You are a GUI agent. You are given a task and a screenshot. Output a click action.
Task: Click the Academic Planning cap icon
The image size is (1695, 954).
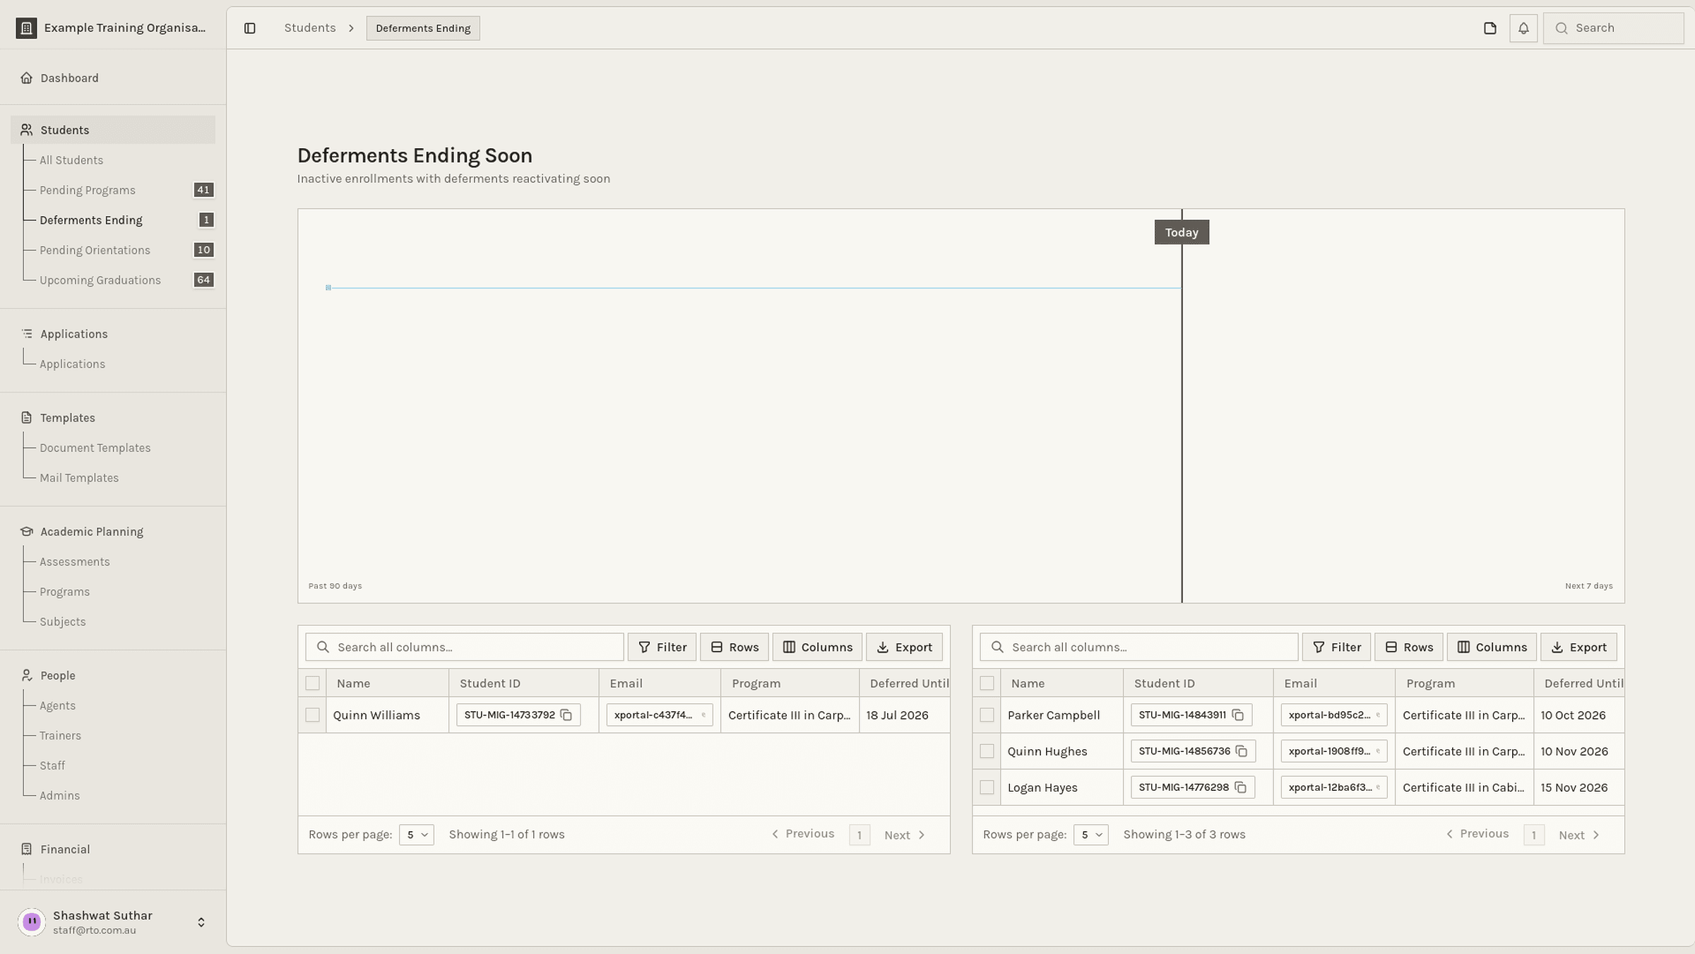pyautogui.click(x=27, y=532)
